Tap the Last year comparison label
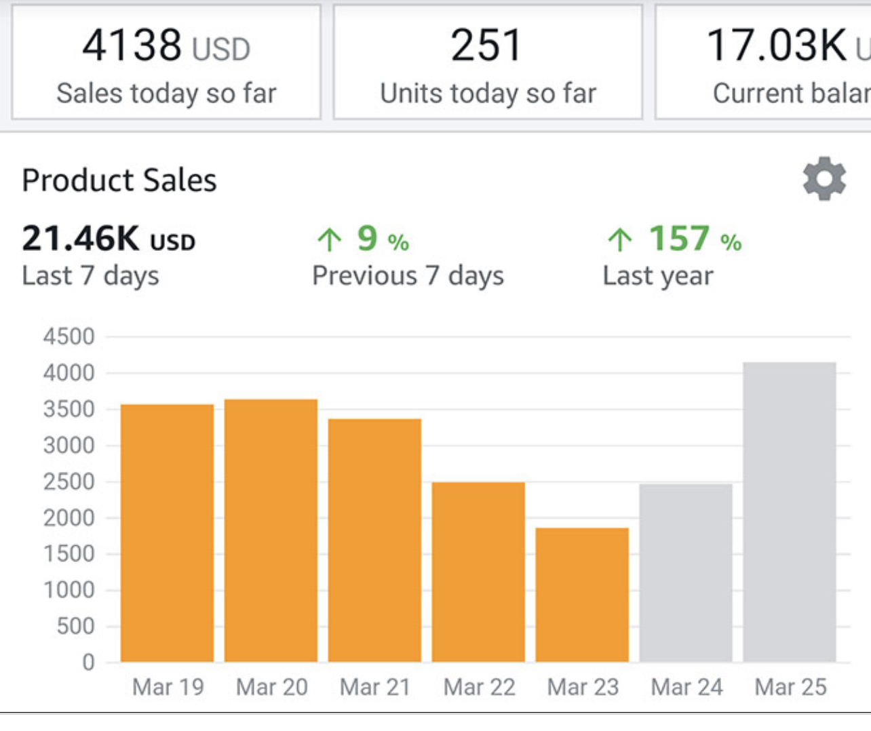Viewport: 871px width, 731px height. click(657, 276)
